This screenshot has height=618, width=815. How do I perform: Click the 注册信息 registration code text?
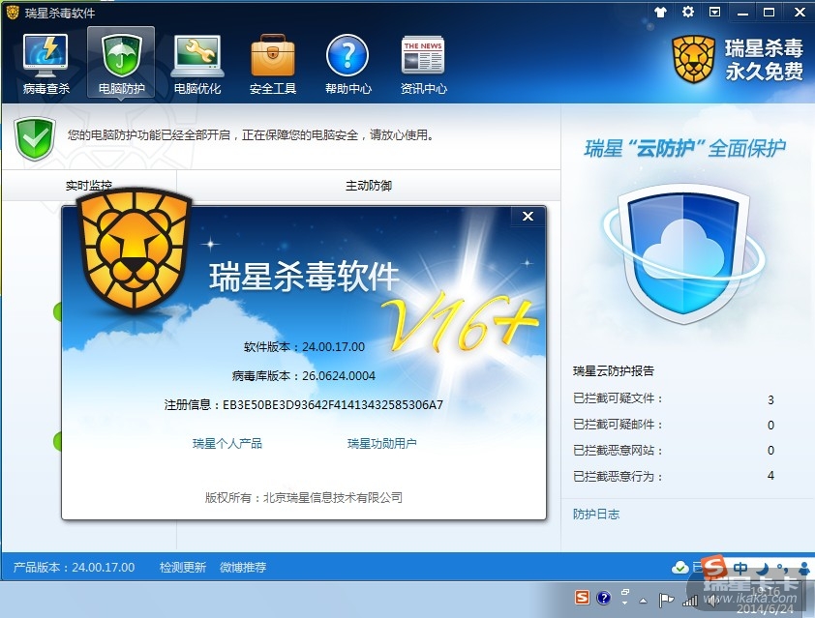(304, 405)
